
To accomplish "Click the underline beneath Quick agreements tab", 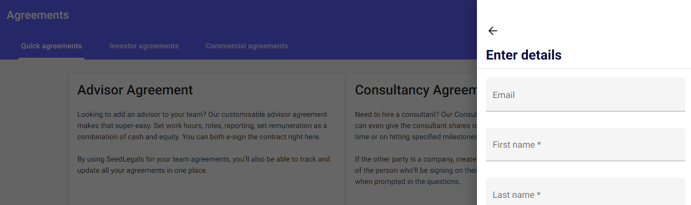I will tap(52, 58).
